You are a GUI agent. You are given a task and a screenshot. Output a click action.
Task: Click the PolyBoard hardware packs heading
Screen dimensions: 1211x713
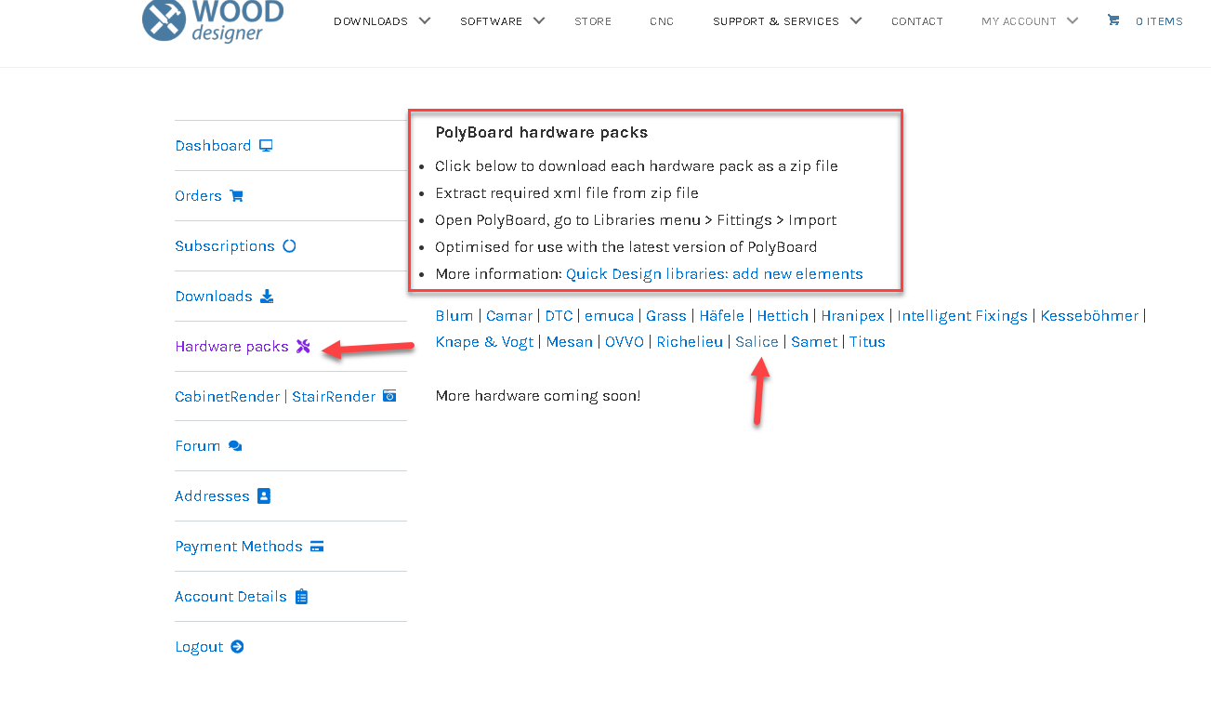click(542, 133)
